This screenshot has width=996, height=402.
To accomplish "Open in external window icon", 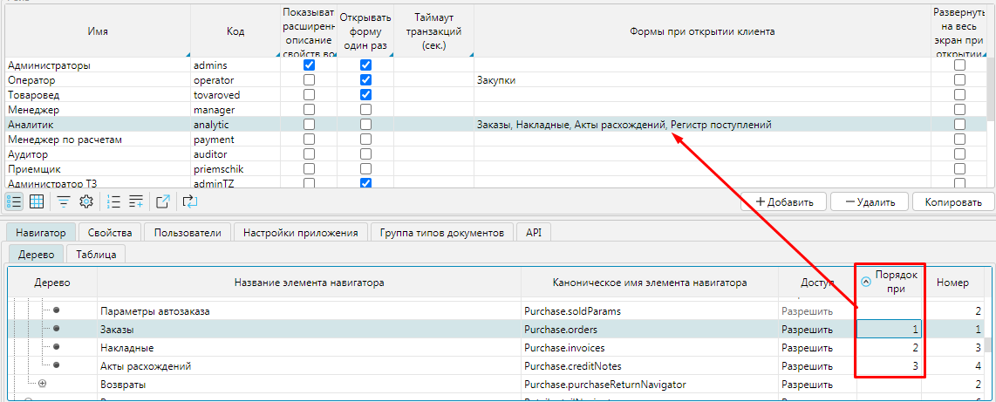I will [x=163, y=201].
